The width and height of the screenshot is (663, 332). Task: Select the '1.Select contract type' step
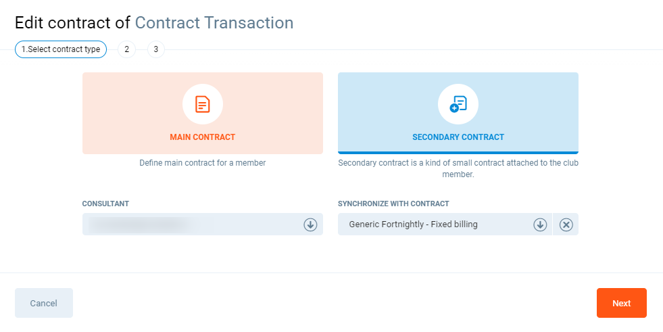[x=61, y=49]
